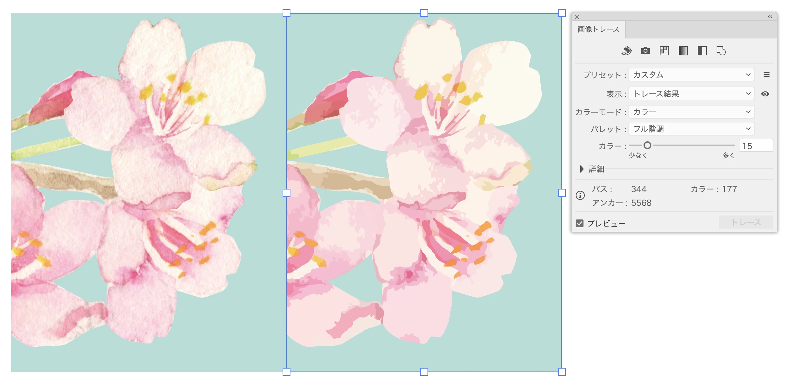
Task: Click the Auto-Color preset icon
Action: pyautogui.click(x=626, y=51)
